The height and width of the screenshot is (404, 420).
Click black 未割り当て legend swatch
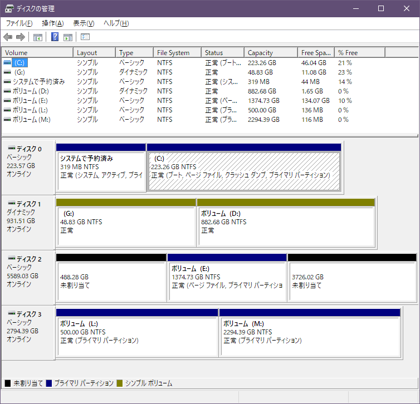point(8,383)
